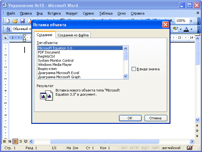Switch to the Создание tab
The height and width of the screenshot is (152, 202).
tap(45, 35)
